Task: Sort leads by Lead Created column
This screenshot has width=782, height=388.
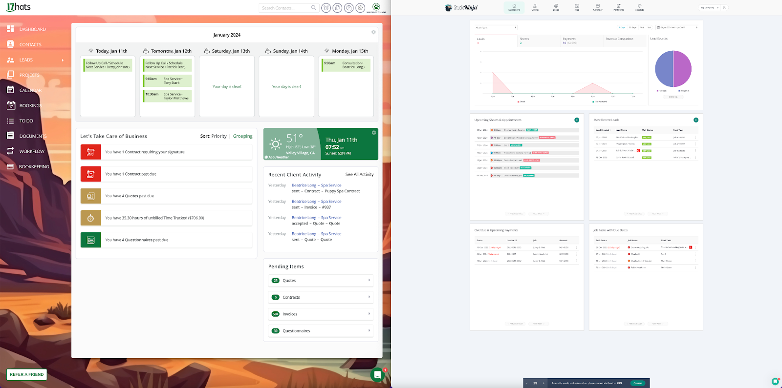Action: [603, 130]
